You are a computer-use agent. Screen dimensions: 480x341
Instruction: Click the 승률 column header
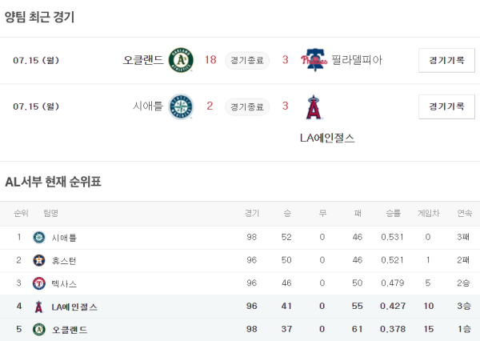pyautogui.click(x=393, y=213)
